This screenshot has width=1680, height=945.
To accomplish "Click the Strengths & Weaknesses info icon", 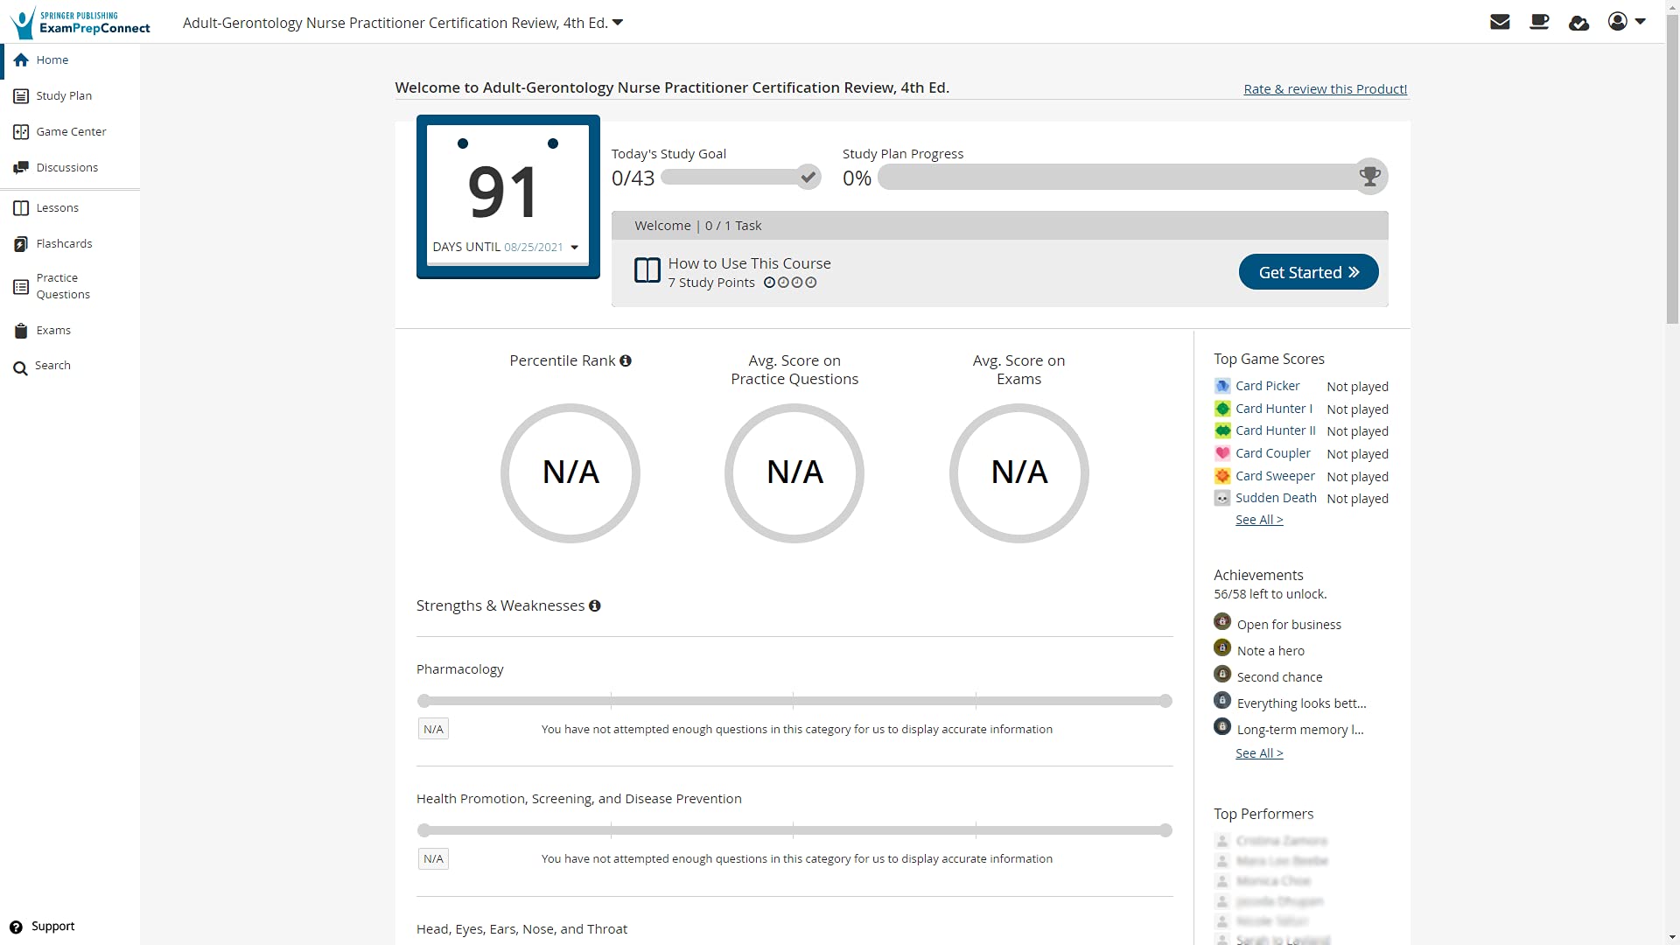I will pos(595,605).
